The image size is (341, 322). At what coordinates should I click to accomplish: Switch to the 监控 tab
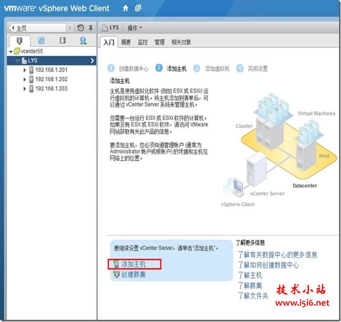(143, 42)
